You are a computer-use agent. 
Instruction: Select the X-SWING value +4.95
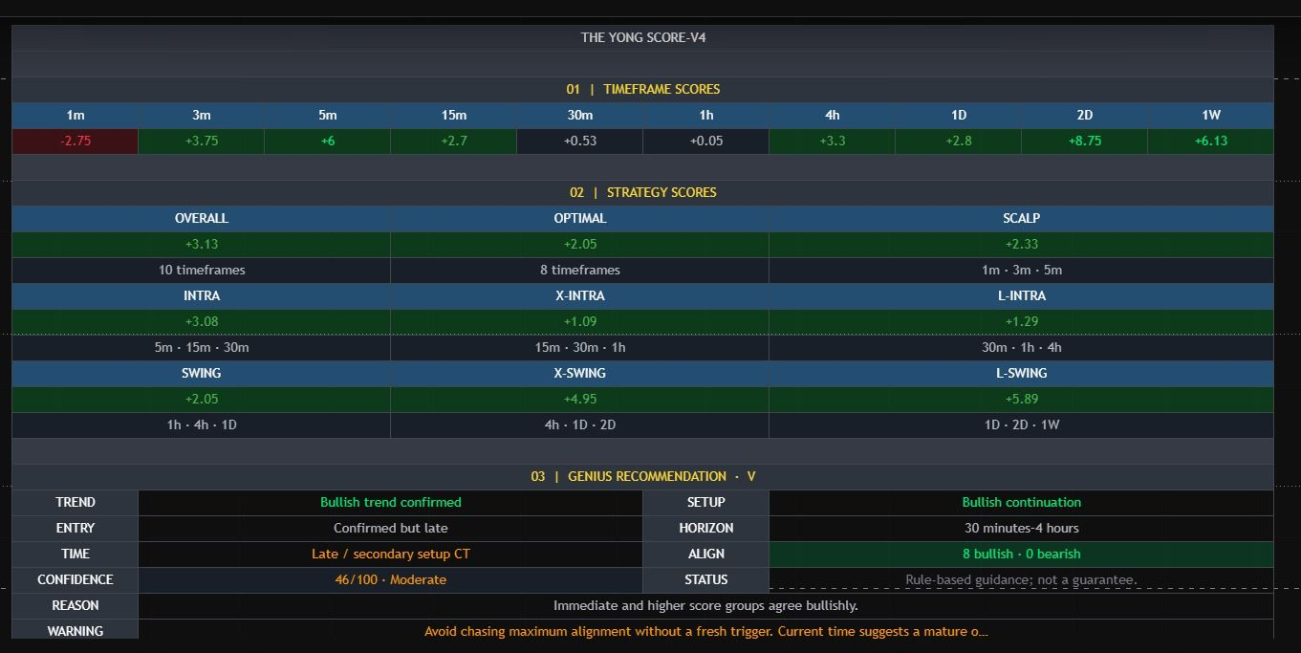click(579, 399)
